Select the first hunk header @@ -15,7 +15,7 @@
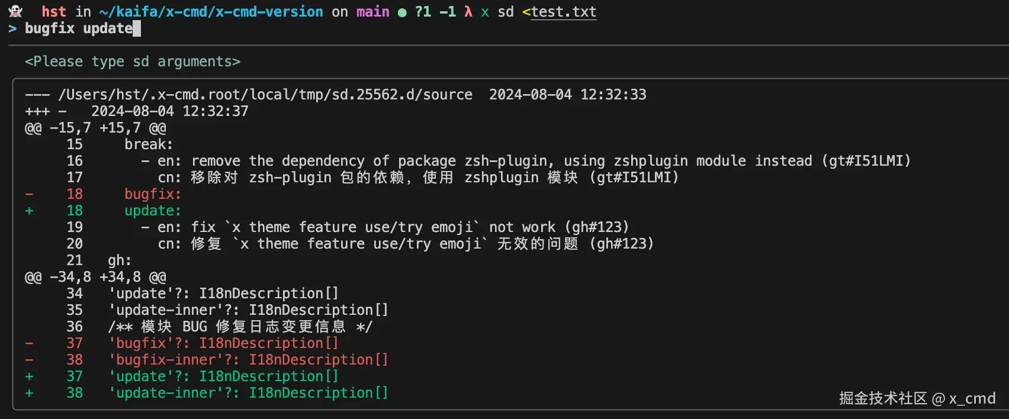Image resolution: width=1009 pixels, height=419 pixels. (x=95, y=128)
